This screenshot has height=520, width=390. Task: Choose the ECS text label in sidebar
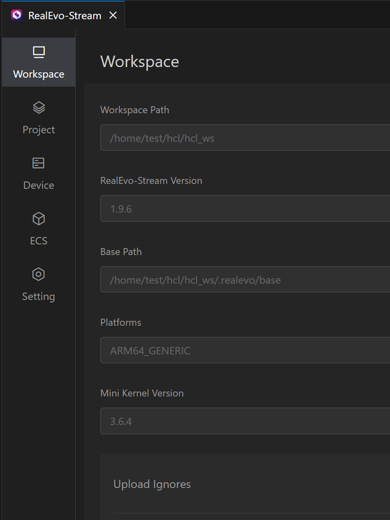pyautogui.click(x=39, y=241)
